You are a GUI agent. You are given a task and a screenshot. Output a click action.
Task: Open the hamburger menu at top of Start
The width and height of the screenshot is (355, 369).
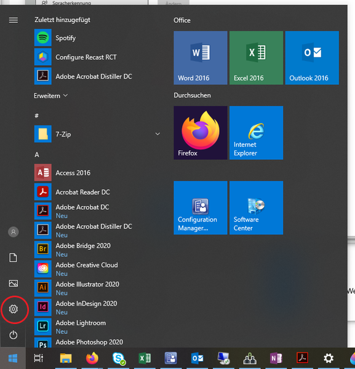(13, 20)
